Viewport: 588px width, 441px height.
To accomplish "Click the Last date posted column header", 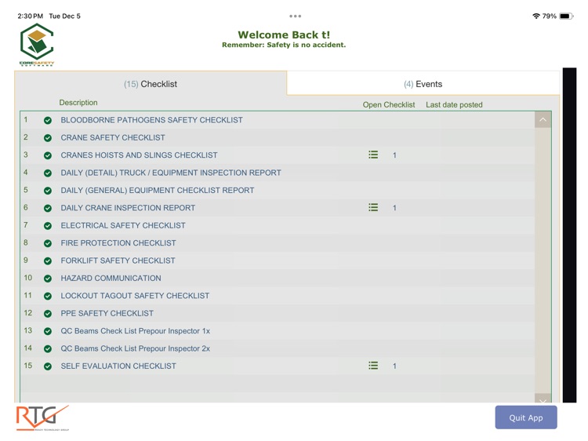I will click(x=454, y=104).
